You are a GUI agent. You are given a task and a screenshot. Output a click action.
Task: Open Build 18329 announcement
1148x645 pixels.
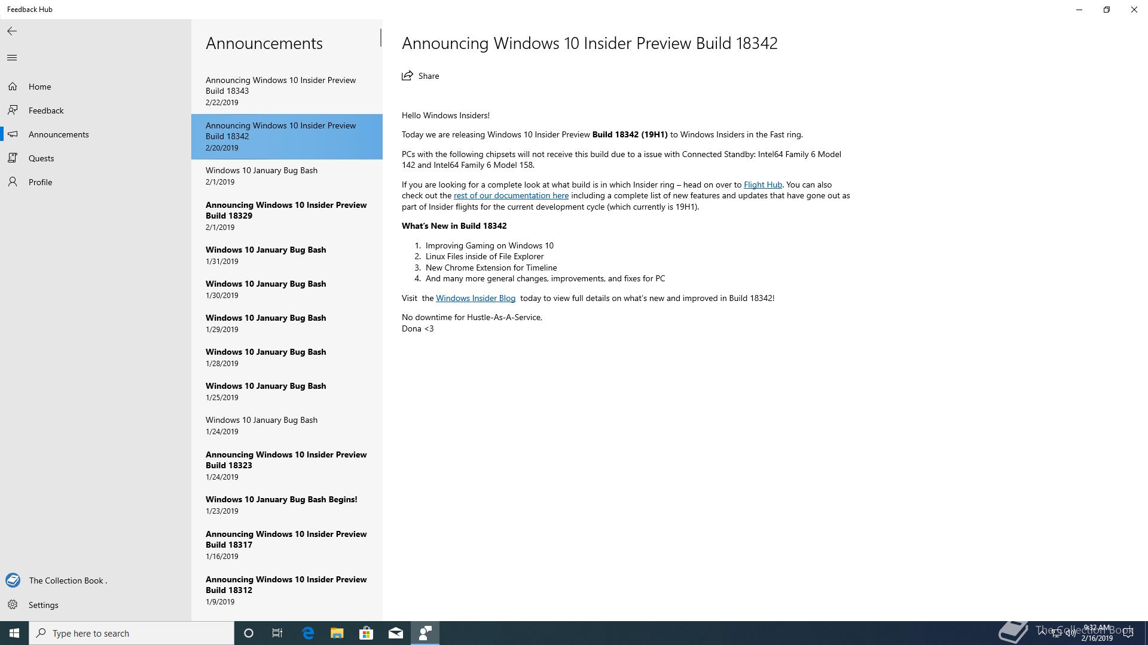pos(287,216)
